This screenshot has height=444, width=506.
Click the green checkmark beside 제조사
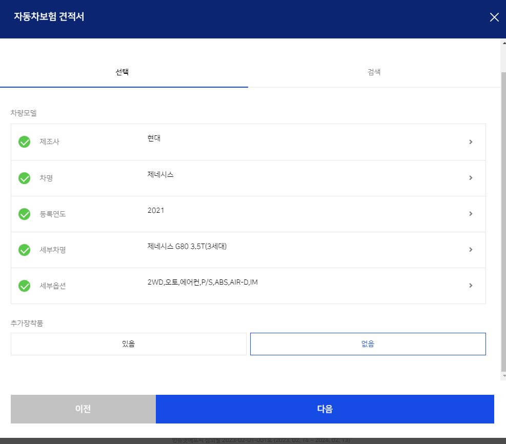24,142
